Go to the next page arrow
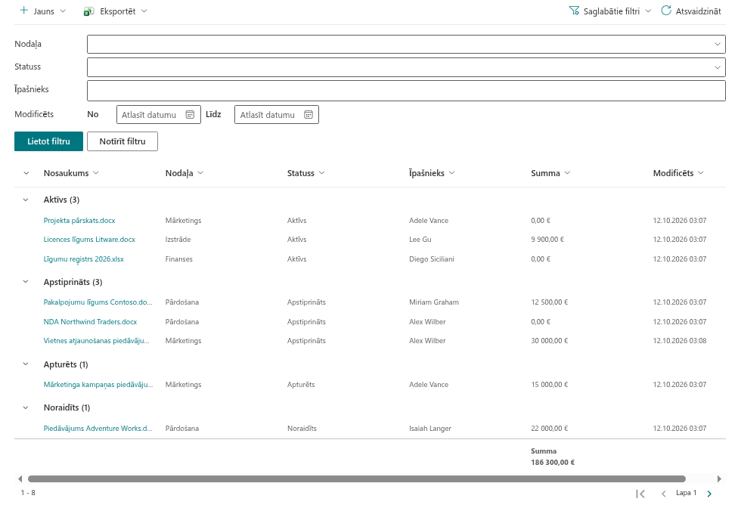 click(709, 494)
